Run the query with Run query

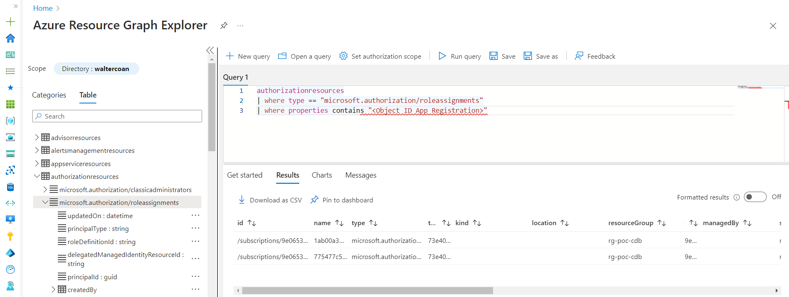click(460, 56)
